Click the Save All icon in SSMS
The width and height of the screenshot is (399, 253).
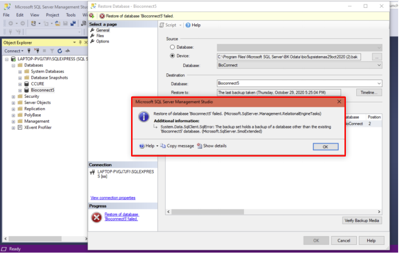[73, 23]
